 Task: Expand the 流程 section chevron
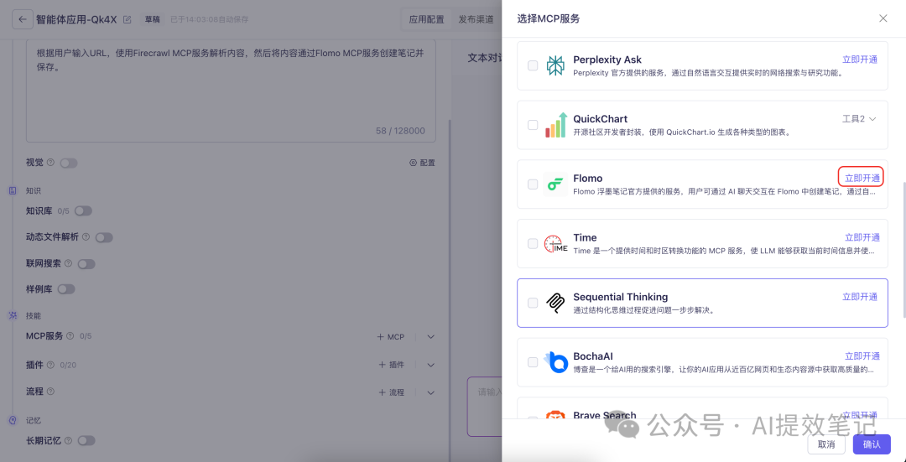[430, 392]
